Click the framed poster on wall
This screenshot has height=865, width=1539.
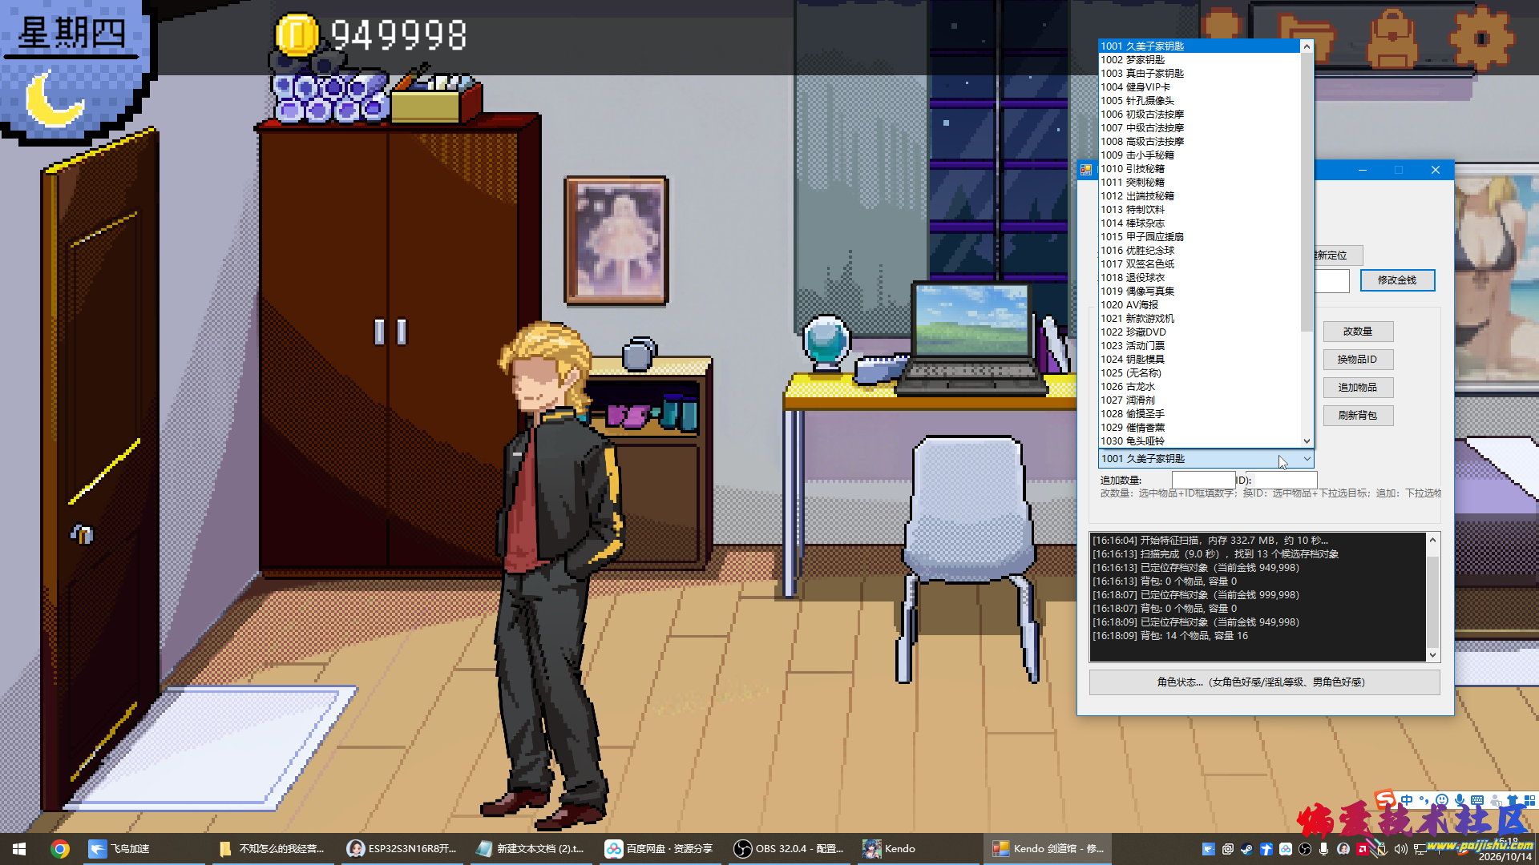[x=616, y=240]
